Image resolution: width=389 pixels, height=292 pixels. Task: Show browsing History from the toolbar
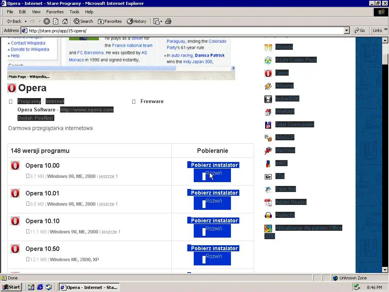(137, 21)
